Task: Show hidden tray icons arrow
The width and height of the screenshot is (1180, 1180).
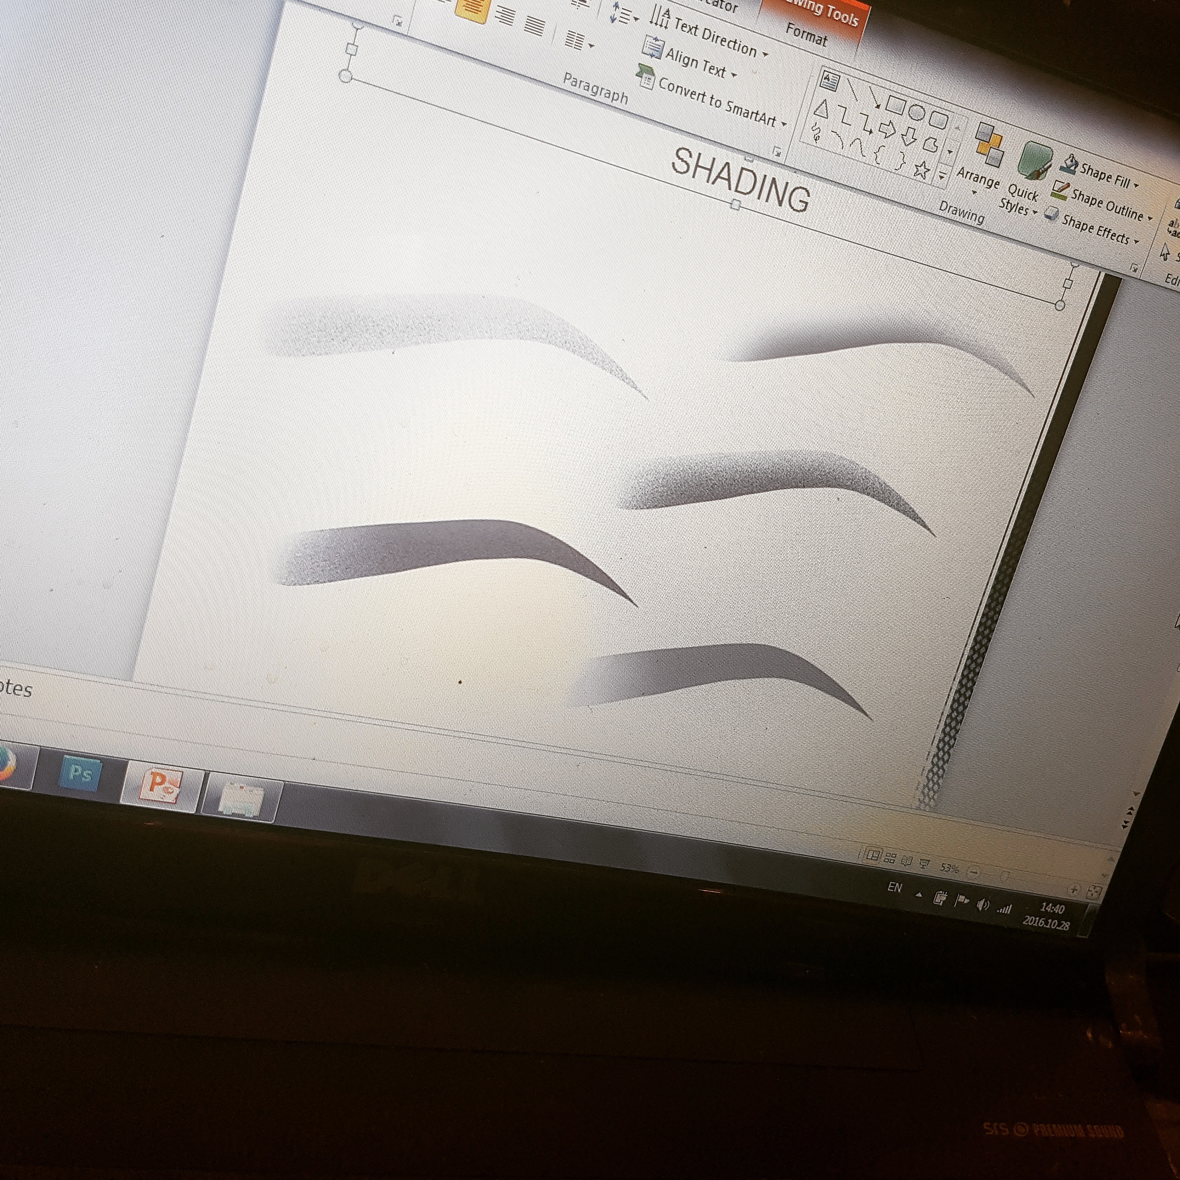Action: tap(919, 894)
